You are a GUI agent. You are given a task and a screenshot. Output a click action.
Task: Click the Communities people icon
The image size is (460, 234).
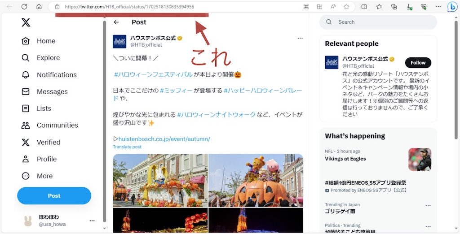[26, 126]
